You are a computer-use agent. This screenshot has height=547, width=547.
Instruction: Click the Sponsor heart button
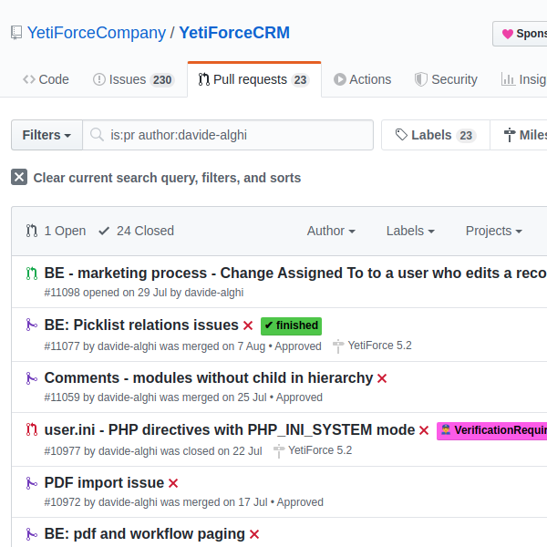click(x=520, y=34)
